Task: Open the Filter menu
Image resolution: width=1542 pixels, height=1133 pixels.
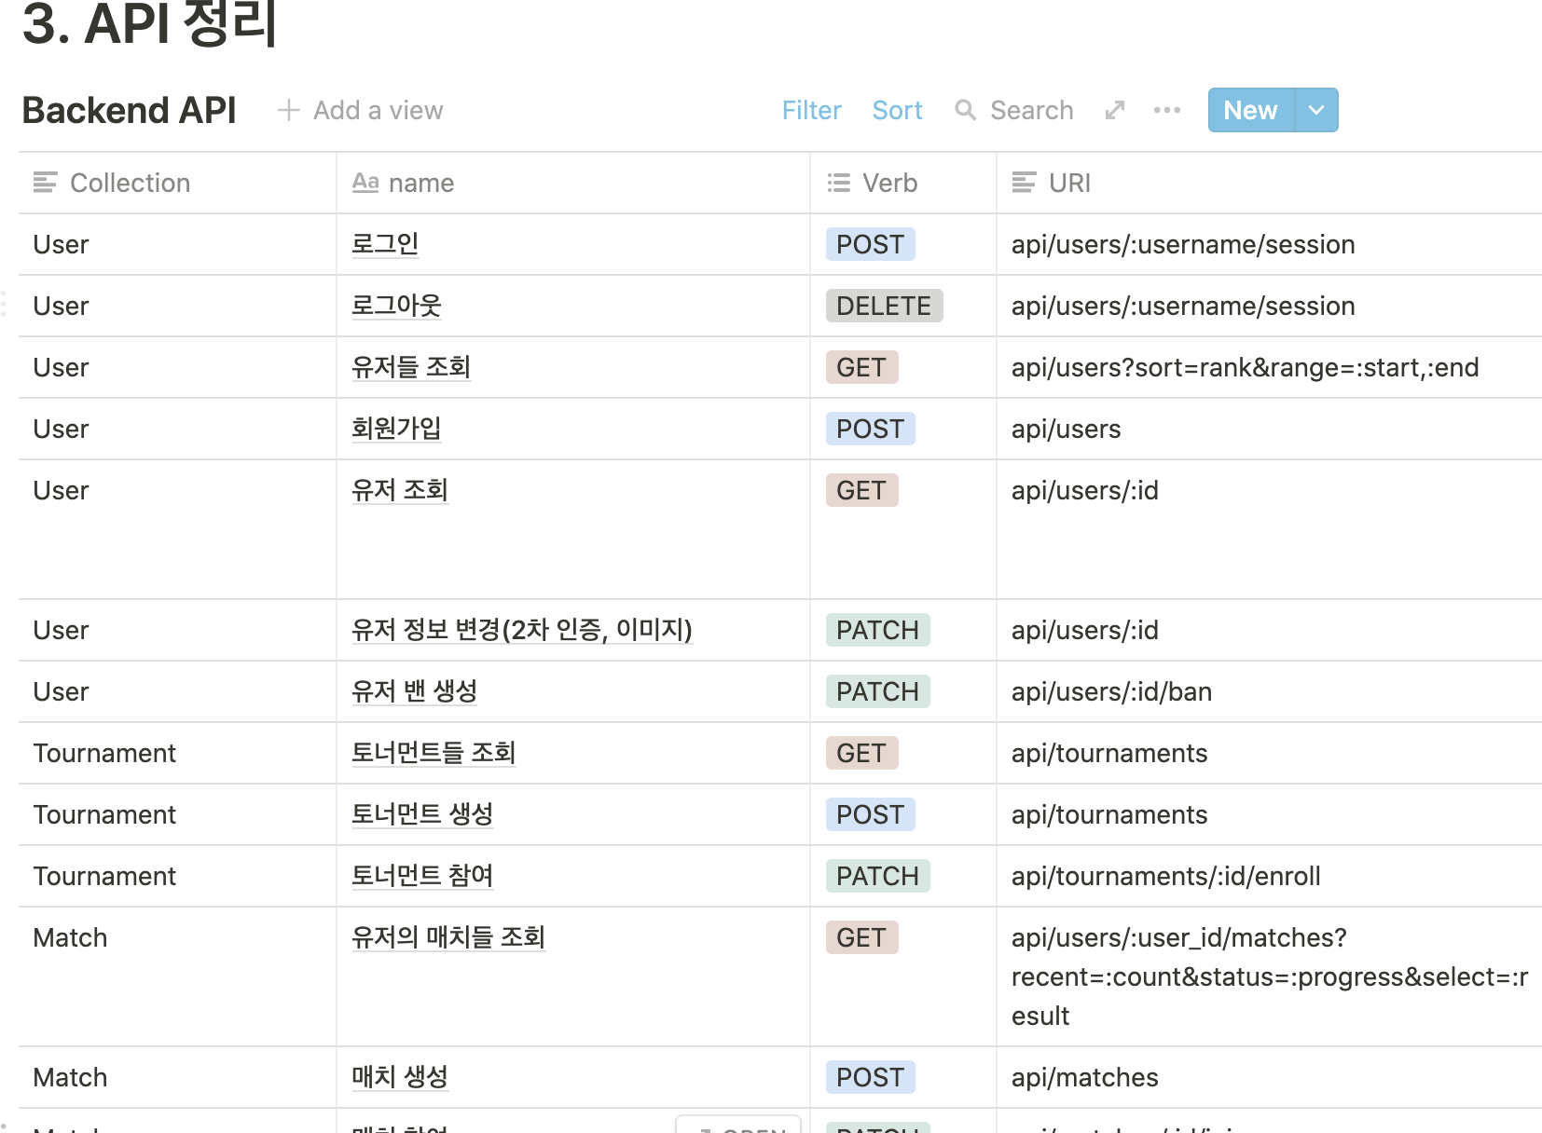Action: click(811, 110)
